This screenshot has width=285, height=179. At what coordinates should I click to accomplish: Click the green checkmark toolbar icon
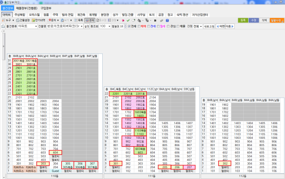coord(128,21)
